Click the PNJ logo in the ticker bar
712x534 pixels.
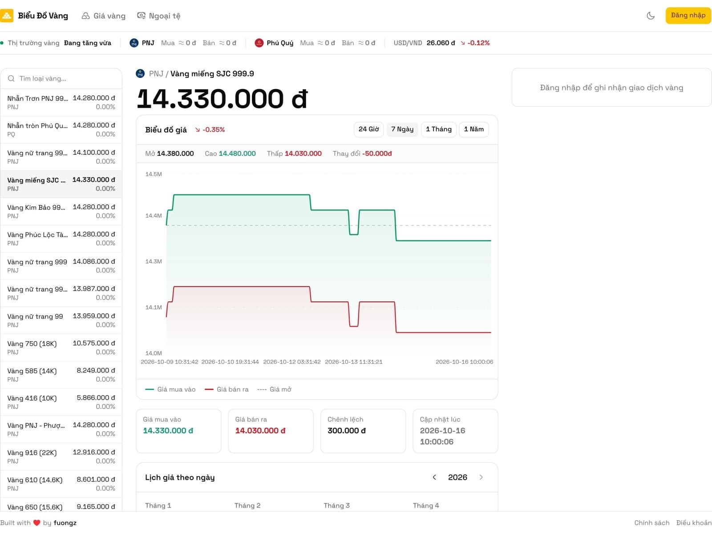[134, 43]
